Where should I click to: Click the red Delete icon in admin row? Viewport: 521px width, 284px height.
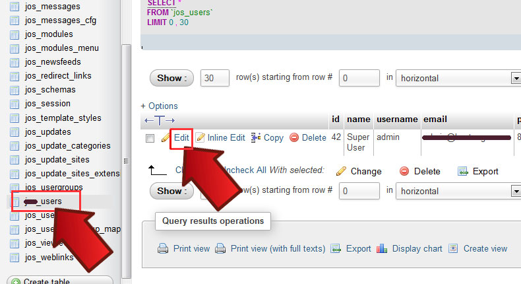[x=294, y=138]
